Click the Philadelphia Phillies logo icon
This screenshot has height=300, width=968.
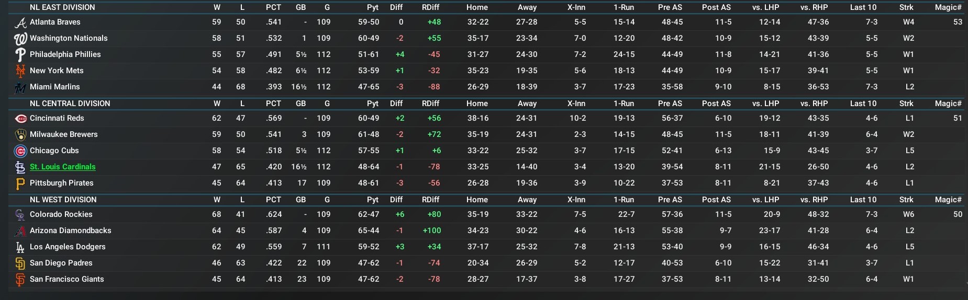click(x=20, y=55)
